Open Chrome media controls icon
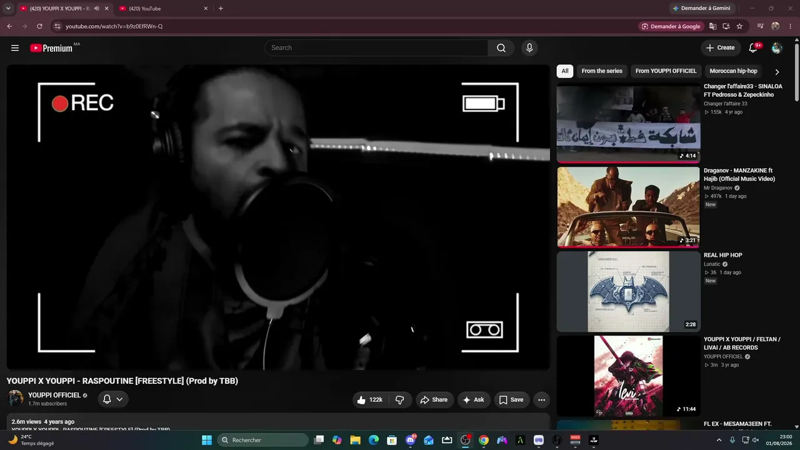 click(760, 26)
